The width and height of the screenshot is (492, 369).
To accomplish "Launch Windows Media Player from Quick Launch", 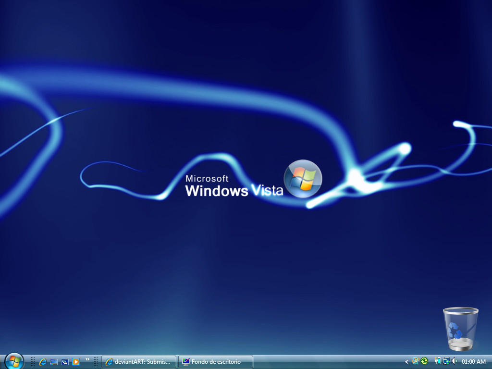I will click(x=76, y=362).
